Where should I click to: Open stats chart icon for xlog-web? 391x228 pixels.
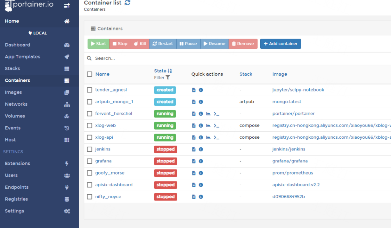tap(208, 125)
